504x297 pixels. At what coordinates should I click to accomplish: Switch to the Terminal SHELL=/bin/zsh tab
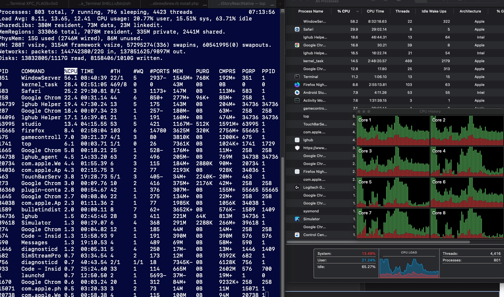(x=104, y=4)
